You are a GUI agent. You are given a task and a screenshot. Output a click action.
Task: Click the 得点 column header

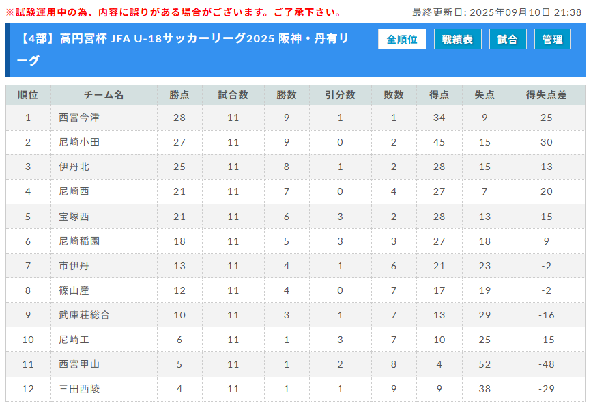click(x=439, y=95)
